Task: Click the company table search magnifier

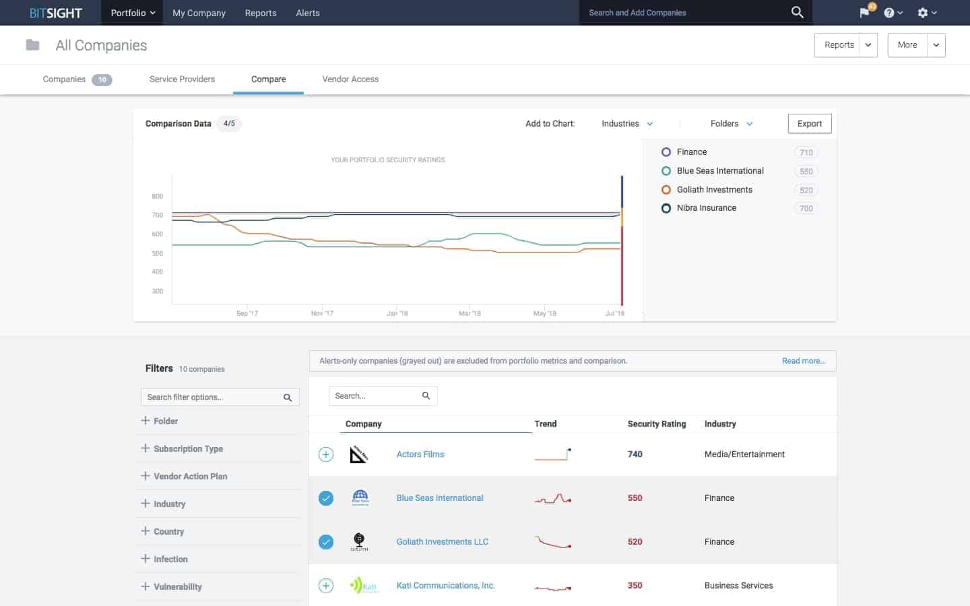Action: coord(426,396)
